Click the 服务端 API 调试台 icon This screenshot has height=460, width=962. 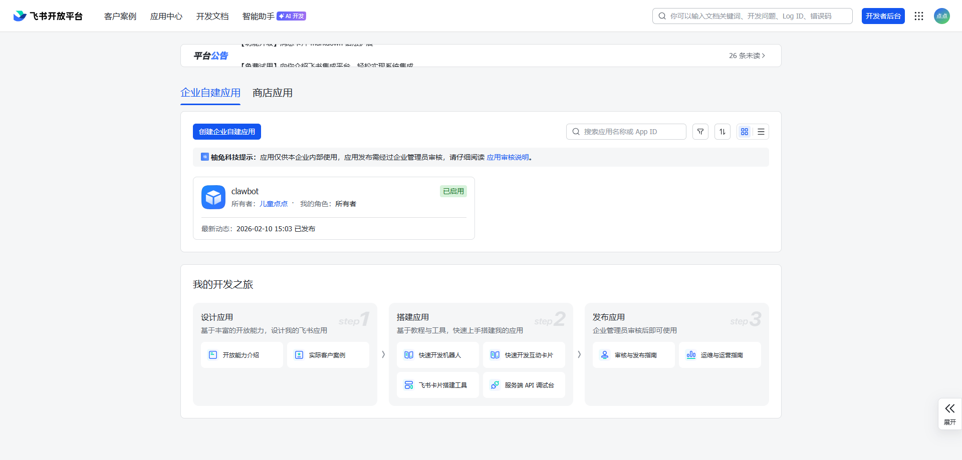tap(495, 385)
